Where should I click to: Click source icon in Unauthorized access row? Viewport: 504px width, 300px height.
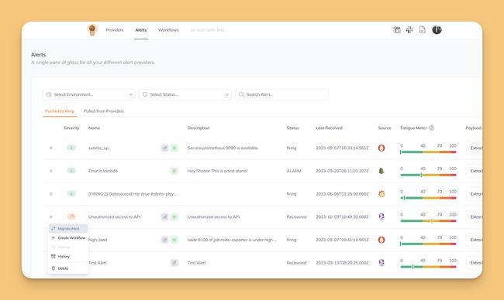[381, 216]
